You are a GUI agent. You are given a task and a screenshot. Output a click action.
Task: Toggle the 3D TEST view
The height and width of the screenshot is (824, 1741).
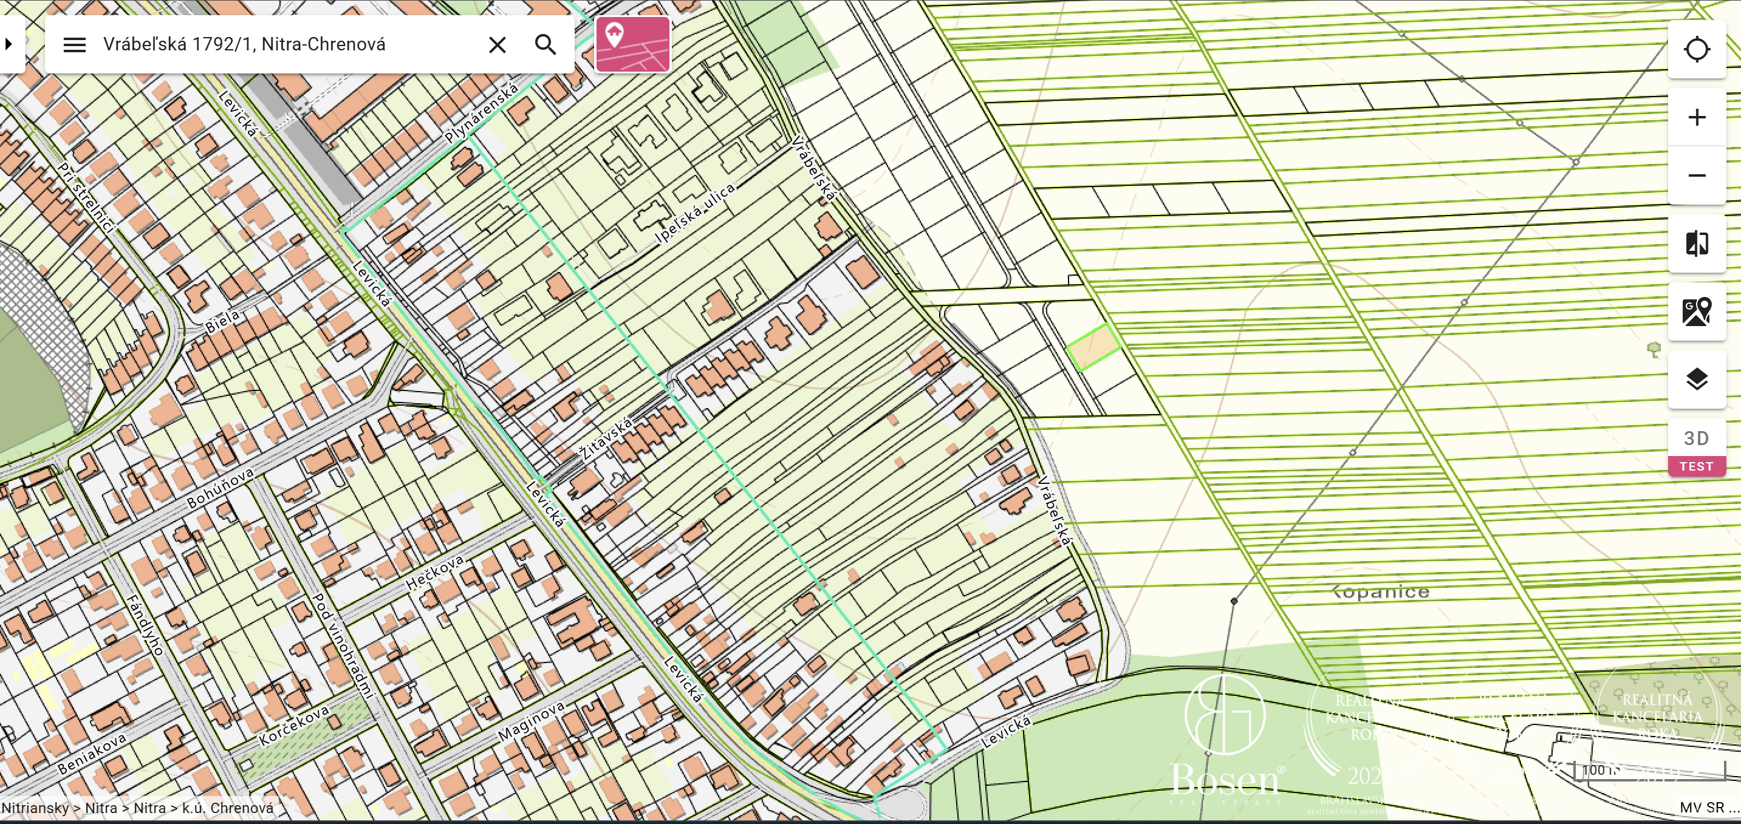(1695, 448)
